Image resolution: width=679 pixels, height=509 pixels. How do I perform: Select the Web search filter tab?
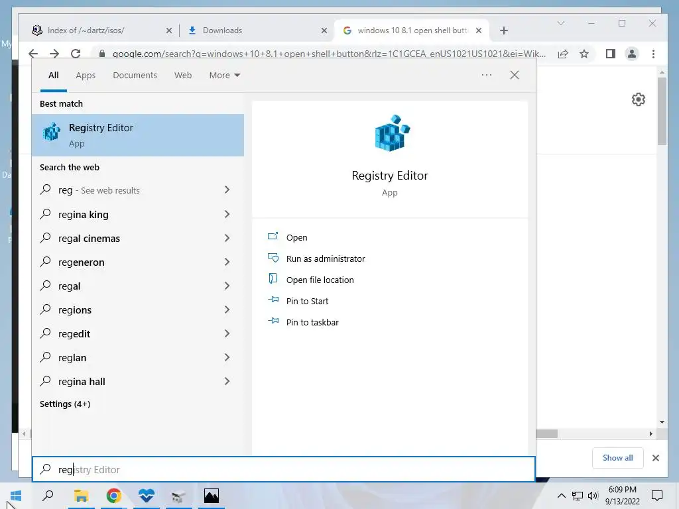coord(183,76)
